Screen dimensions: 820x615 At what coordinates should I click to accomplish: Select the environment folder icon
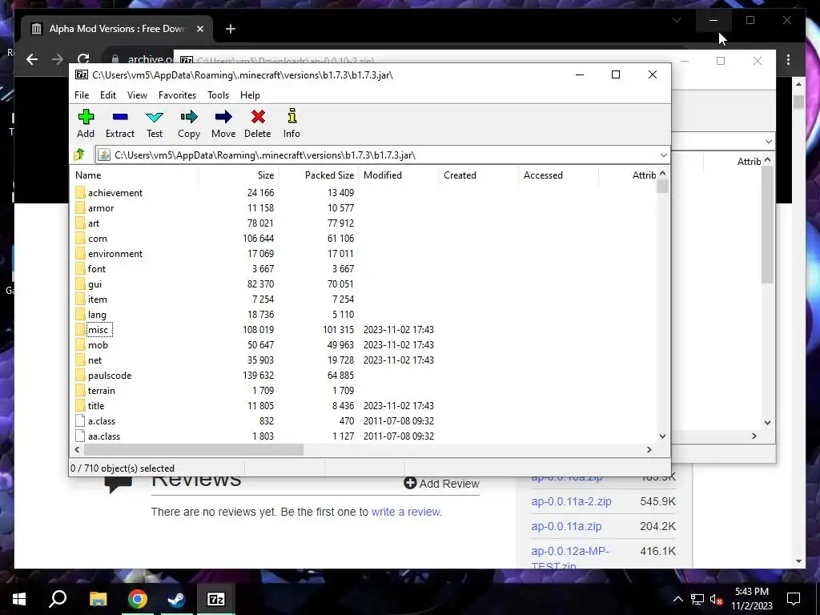[80, 253]
